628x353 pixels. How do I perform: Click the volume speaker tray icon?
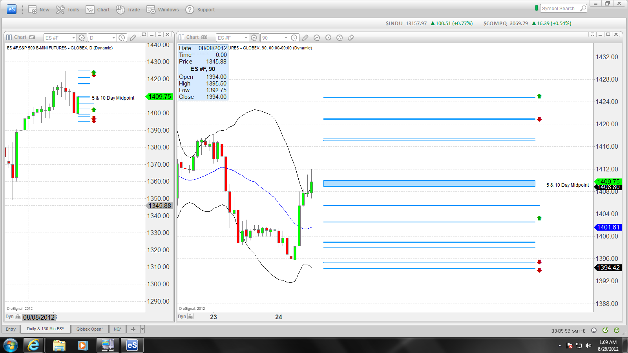click(588, 346)
